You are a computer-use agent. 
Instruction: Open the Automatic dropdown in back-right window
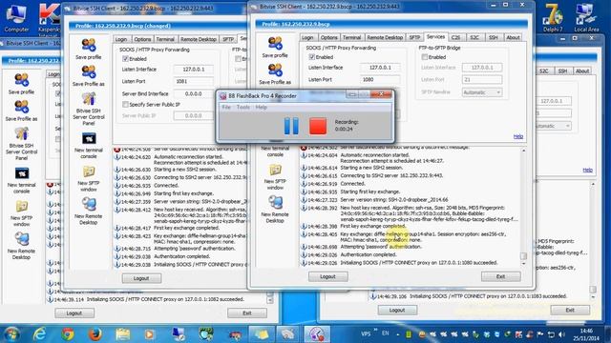[x=553, y=126]
